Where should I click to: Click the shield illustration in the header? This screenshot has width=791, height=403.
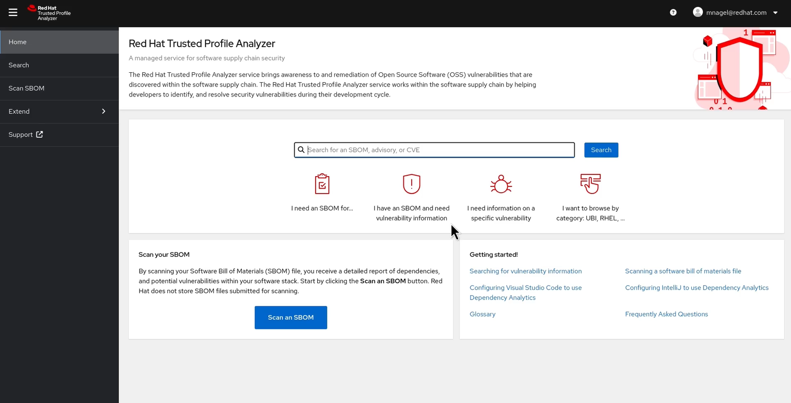pyautogui.click(x=739, y=69)
